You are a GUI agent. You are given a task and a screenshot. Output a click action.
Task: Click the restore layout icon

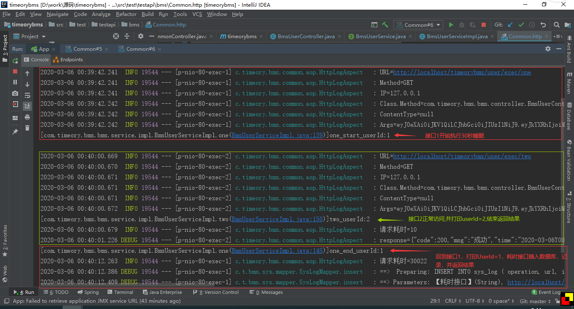(15, 118)
